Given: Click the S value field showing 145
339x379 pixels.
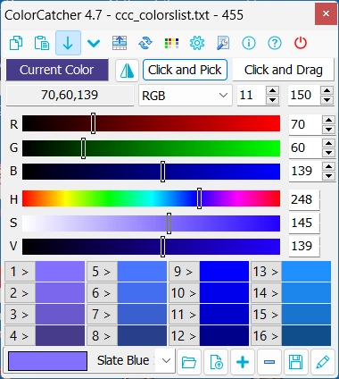Looking at the screenshot, I should coord(304,223).
